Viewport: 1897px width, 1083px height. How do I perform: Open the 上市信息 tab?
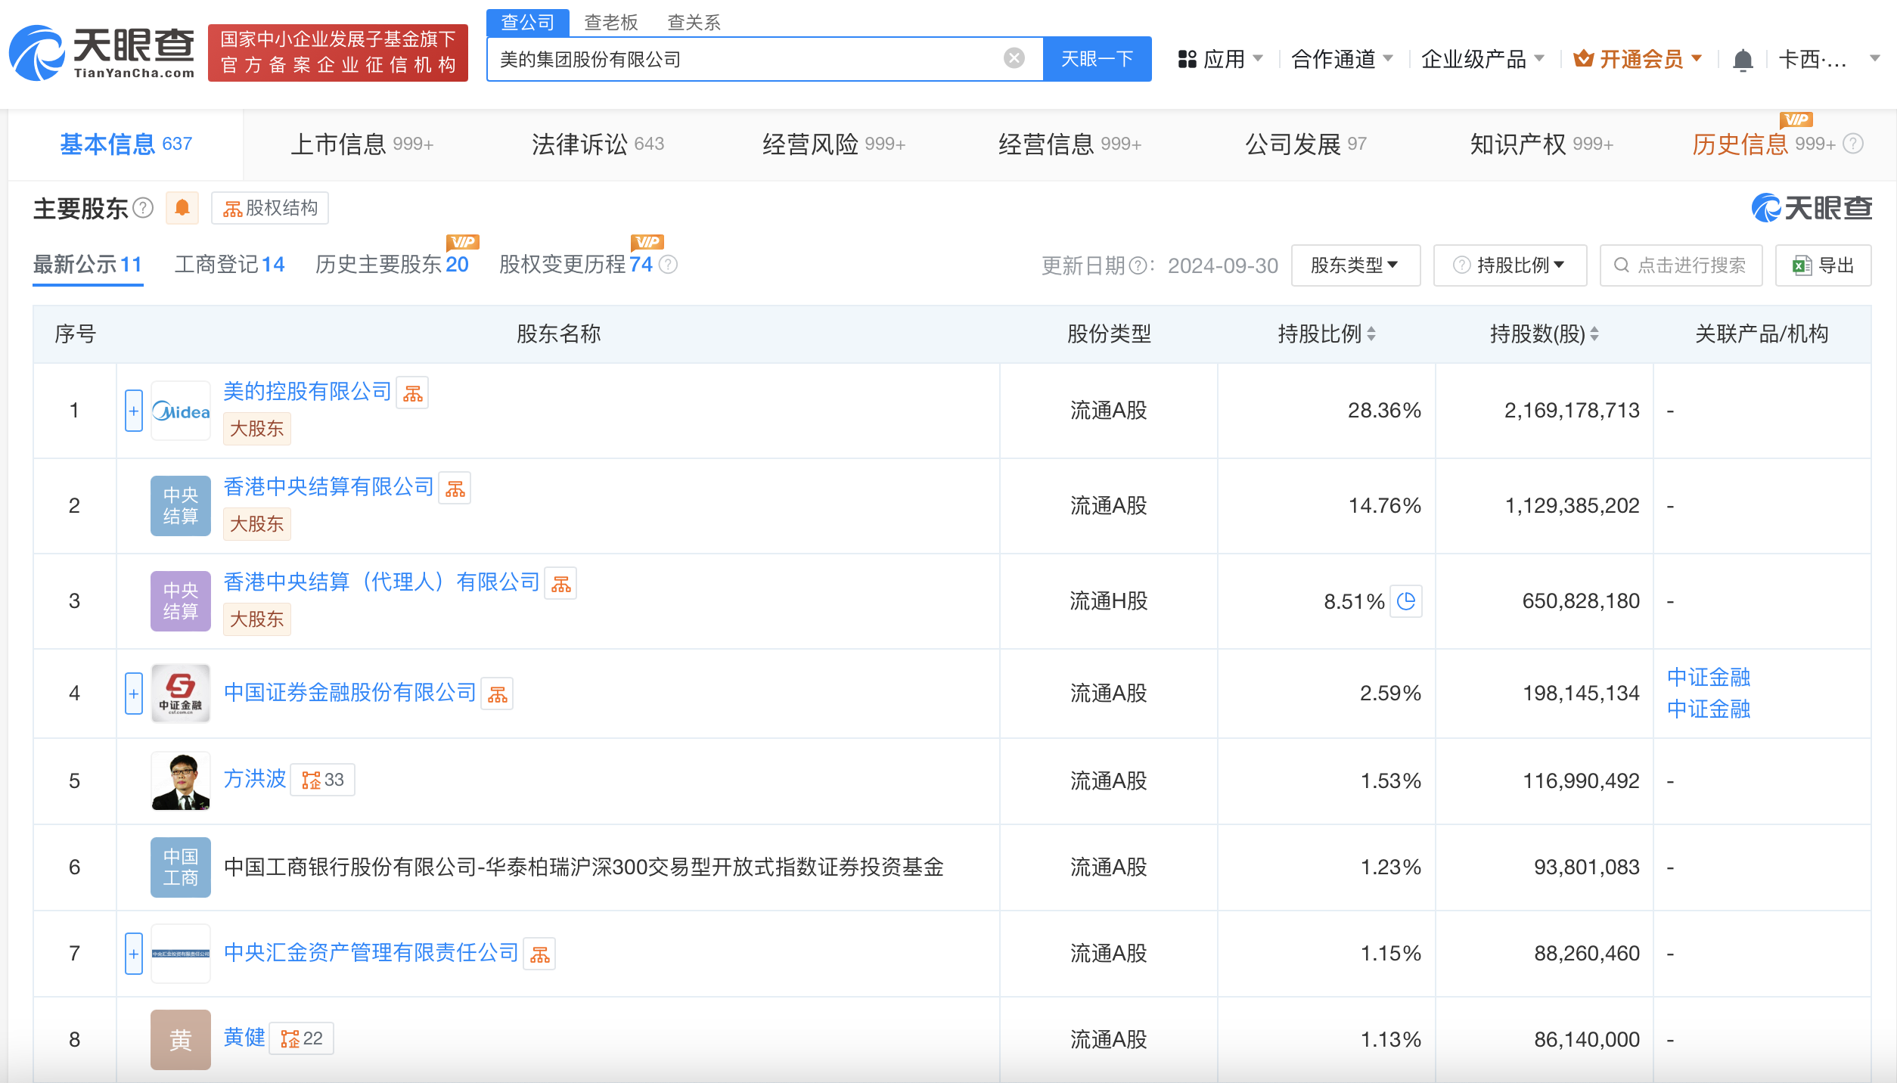[x=362, y=144]
